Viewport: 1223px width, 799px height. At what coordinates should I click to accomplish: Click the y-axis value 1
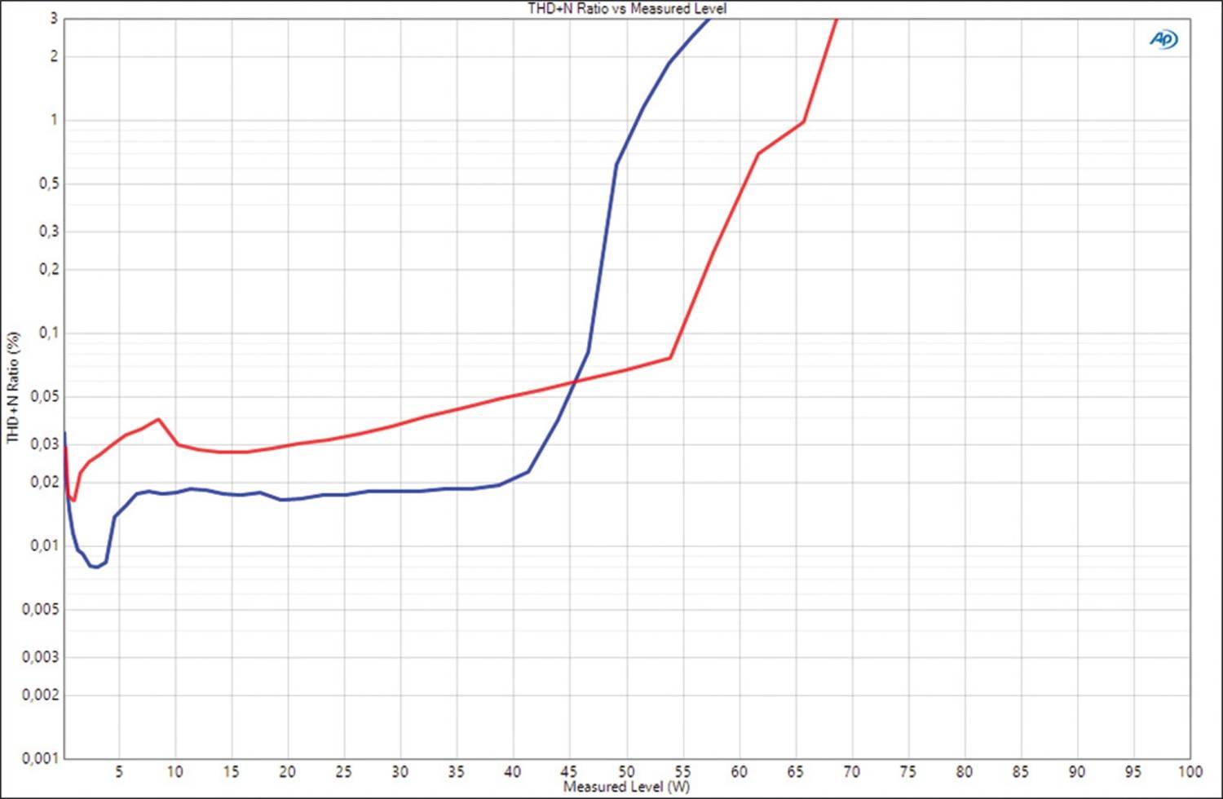55,120
